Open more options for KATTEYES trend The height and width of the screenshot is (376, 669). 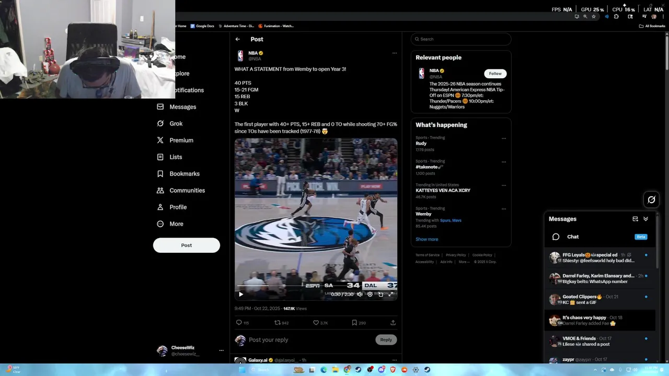coord(504,185)
